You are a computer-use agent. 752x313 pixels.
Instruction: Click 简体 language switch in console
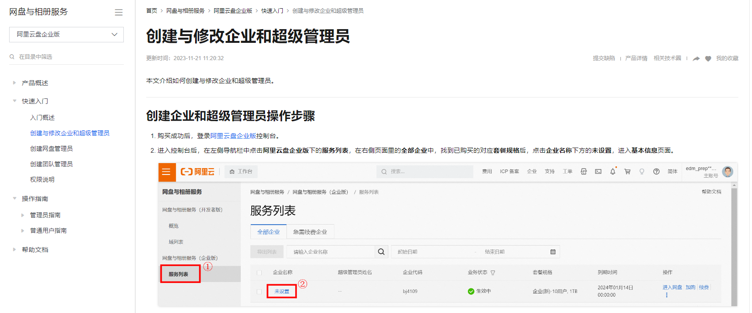[x=673, y=172]
